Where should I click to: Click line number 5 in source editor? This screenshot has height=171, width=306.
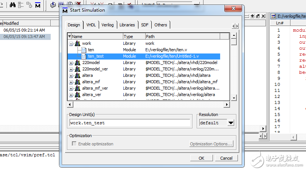(279, 54)
